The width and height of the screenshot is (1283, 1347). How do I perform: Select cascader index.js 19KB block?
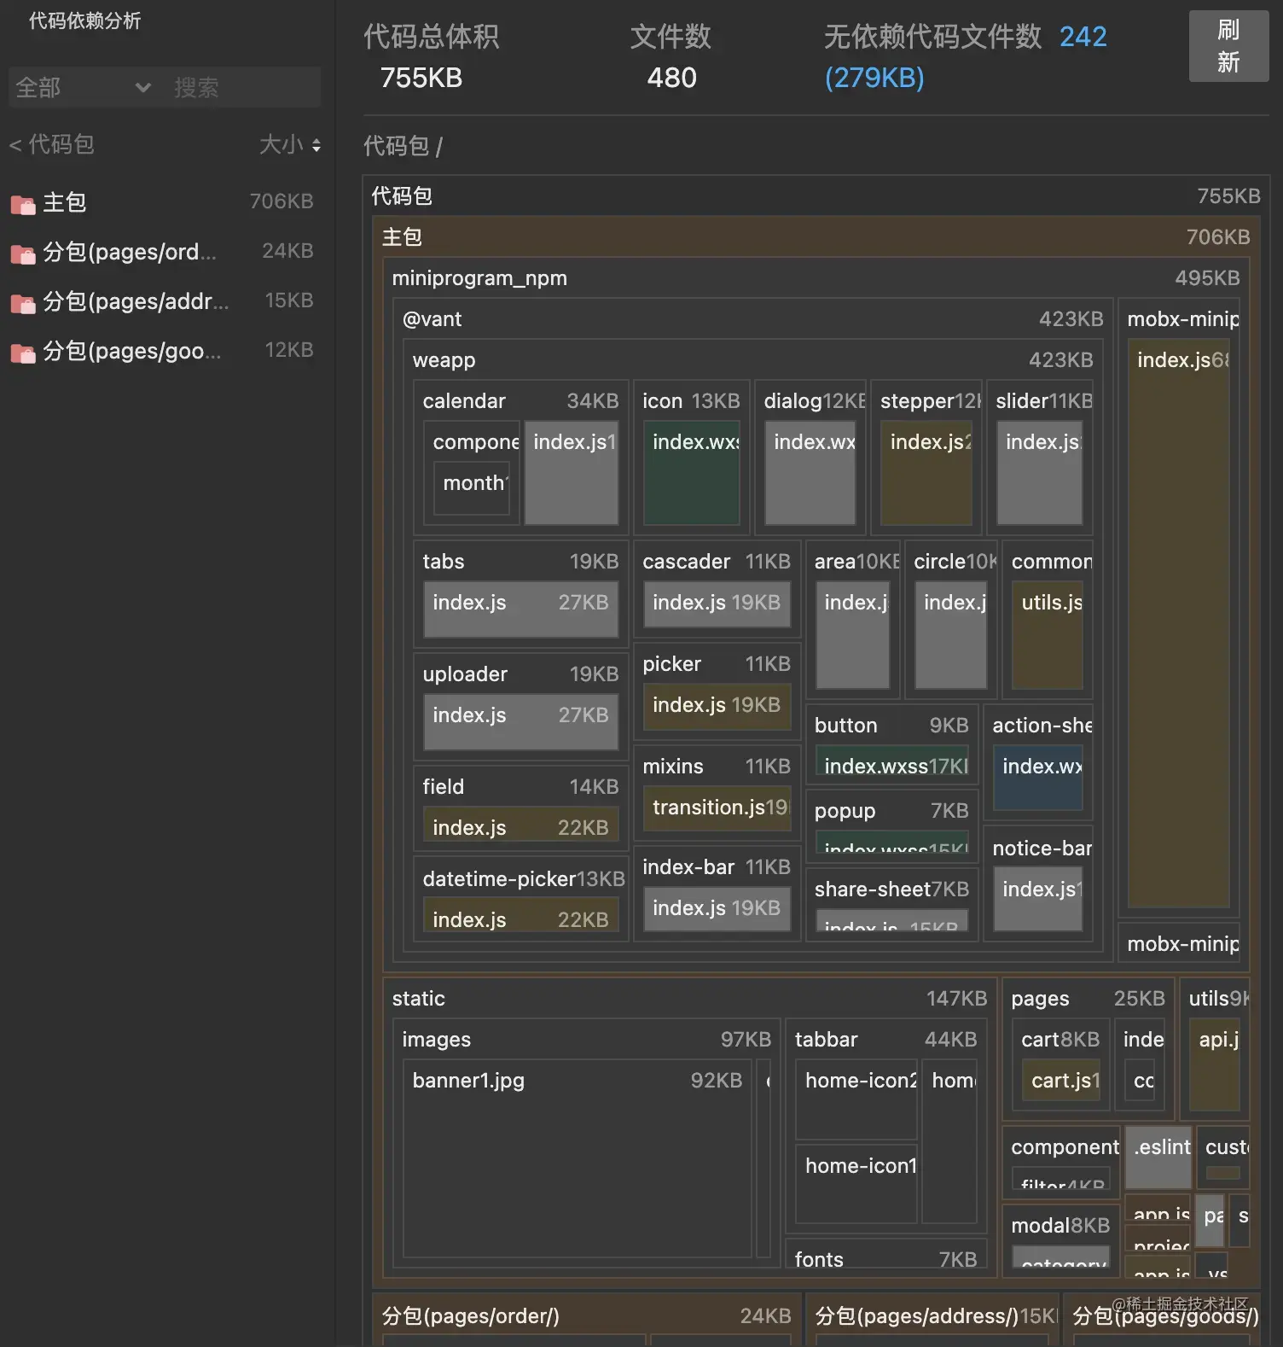(x=717, y=604)
